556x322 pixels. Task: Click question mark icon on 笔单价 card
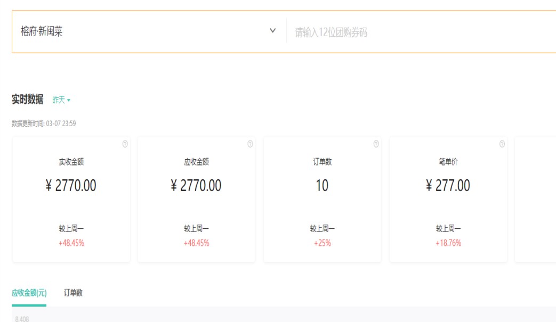[502, 144]
